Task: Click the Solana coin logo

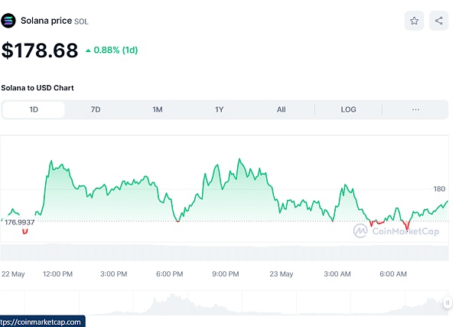Action: point(8,21)
